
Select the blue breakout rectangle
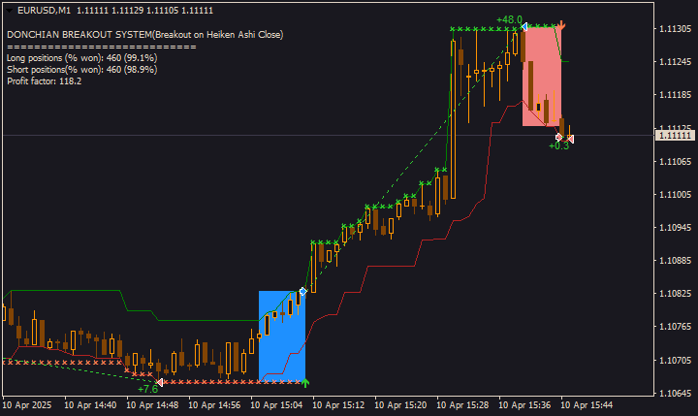[x=281, y=336]
